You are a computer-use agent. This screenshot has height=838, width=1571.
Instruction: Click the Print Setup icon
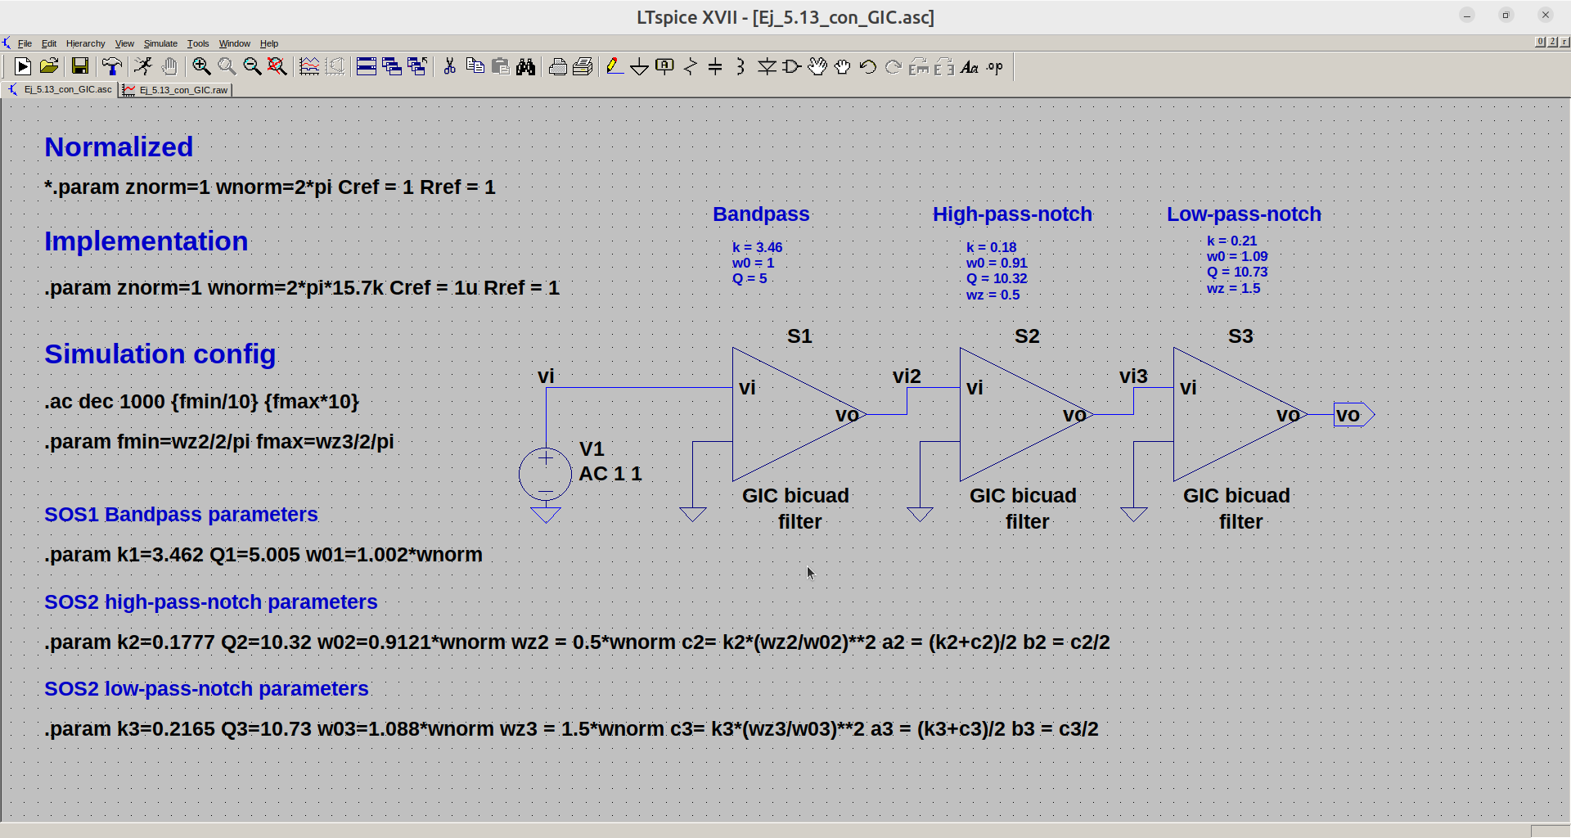pos(558,67)
